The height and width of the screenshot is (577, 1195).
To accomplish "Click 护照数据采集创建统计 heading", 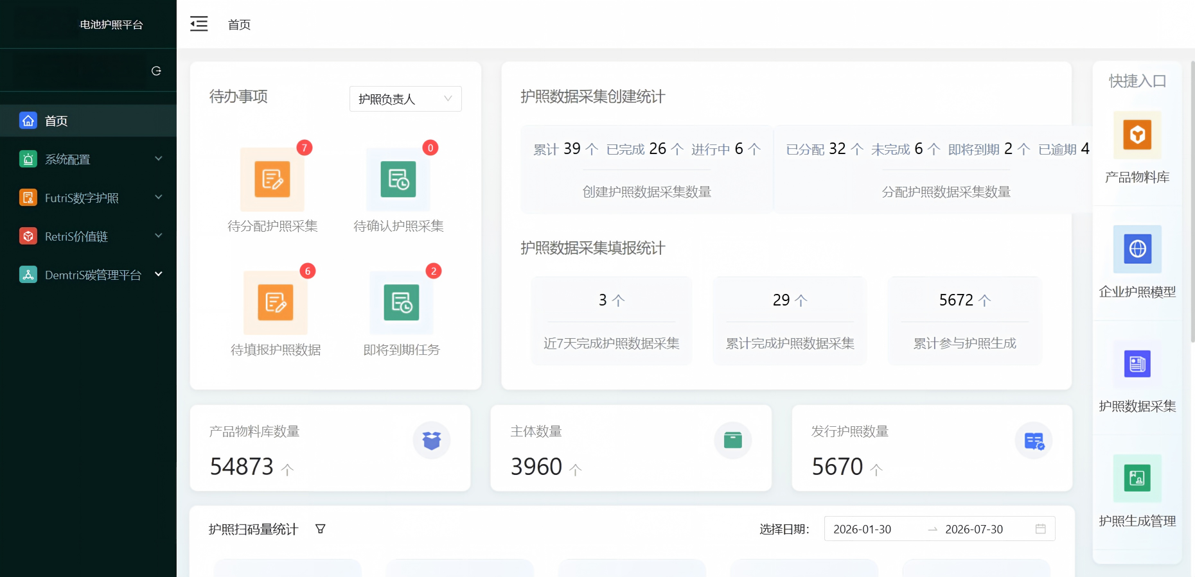I will 592,96.
